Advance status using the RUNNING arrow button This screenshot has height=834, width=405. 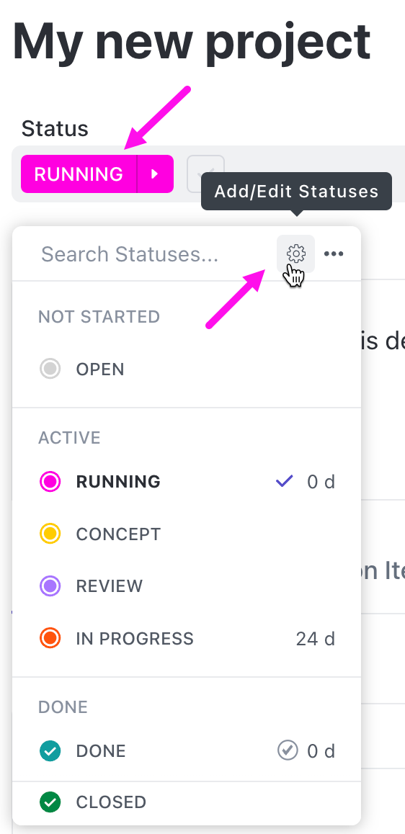point(156,174)
